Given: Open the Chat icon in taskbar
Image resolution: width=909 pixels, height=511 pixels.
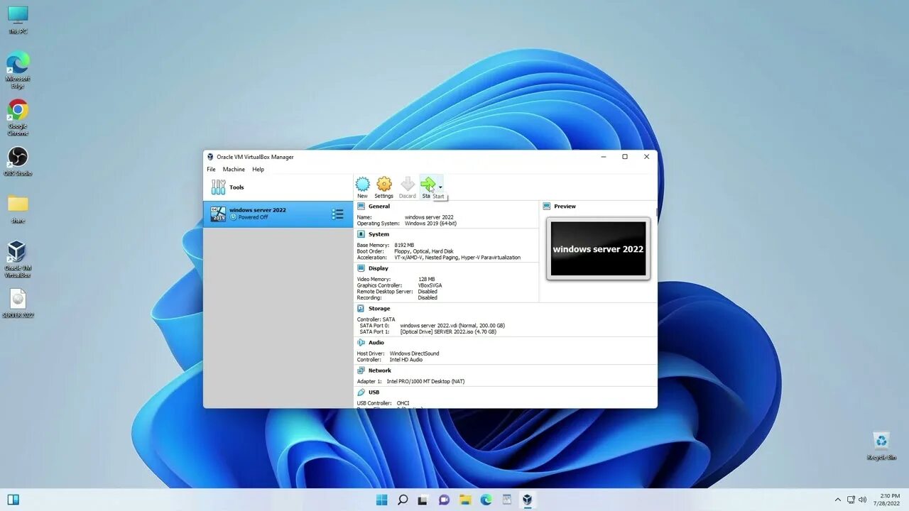Looking at the screenshot, I should pyautogui.click(x=445, y=500).
